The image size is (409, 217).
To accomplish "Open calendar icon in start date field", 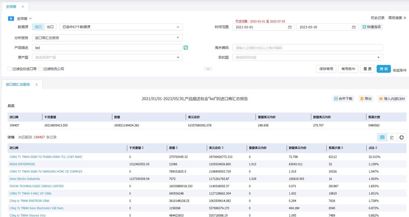I will click(x=290, y=27).
